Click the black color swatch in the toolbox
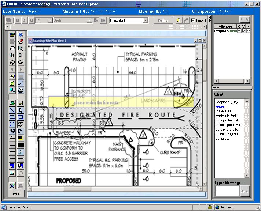This screenshot has height=211, width=261. click(21, 145)
